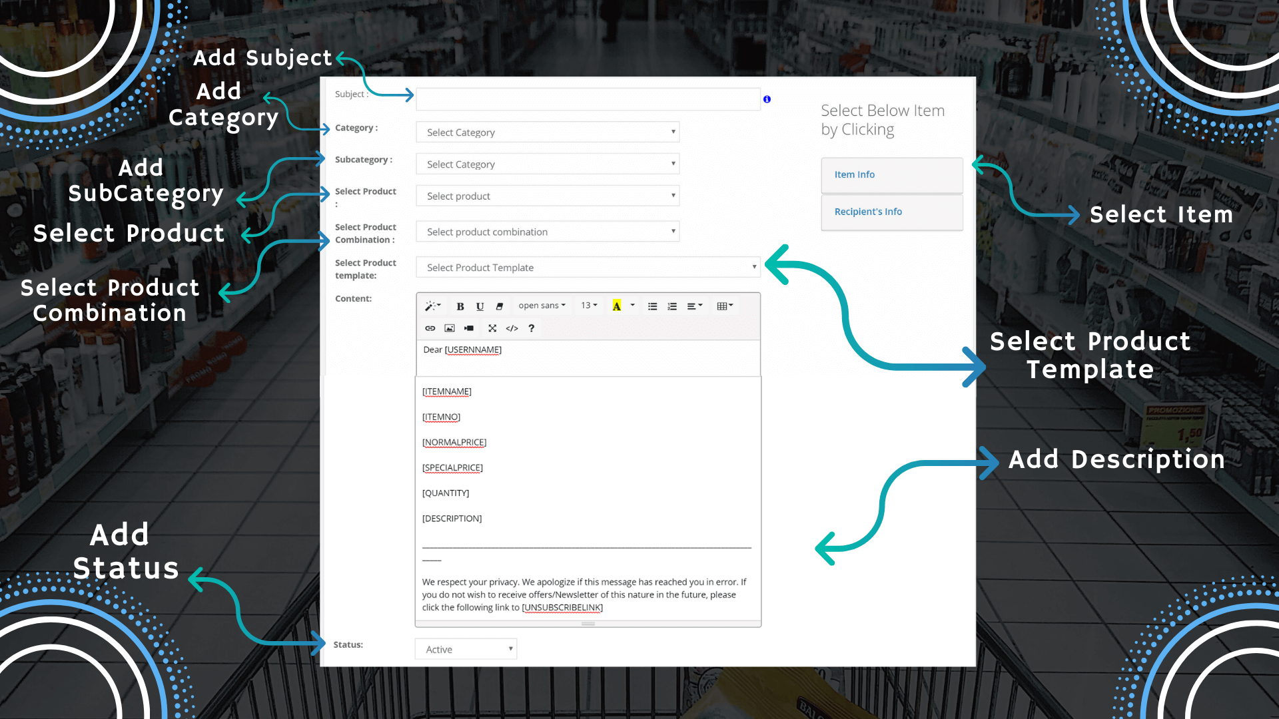
Task: Open the paragraph alignment menu
Action: tap(695, 306)
